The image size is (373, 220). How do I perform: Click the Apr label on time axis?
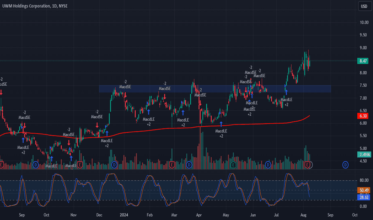tap(199, 215)
